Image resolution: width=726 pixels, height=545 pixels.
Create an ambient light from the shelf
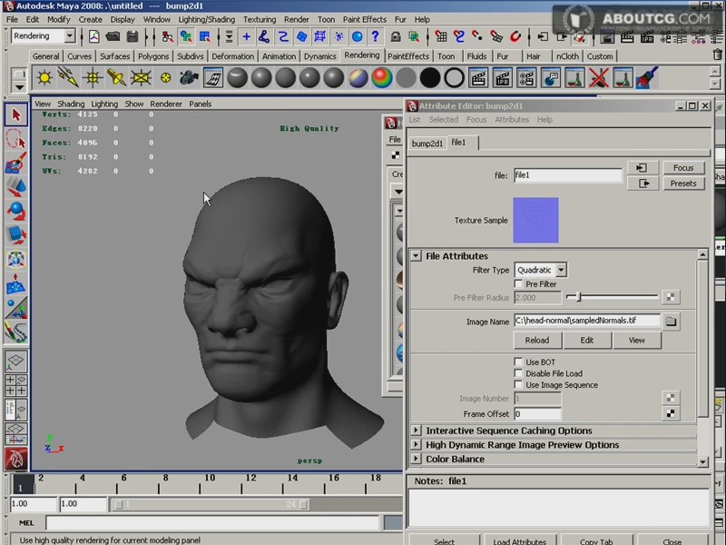coord(44,77)
